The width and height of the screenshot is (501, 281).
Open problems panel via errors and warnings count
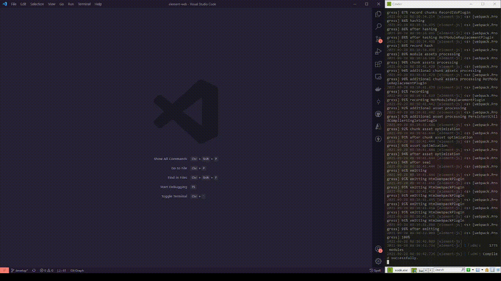[x=46, y=270]
